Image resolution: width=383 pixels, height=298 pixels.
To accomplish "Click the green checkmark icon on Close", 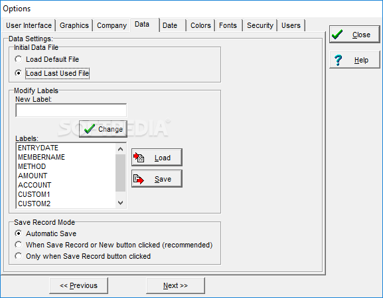I will coord(337,35).
